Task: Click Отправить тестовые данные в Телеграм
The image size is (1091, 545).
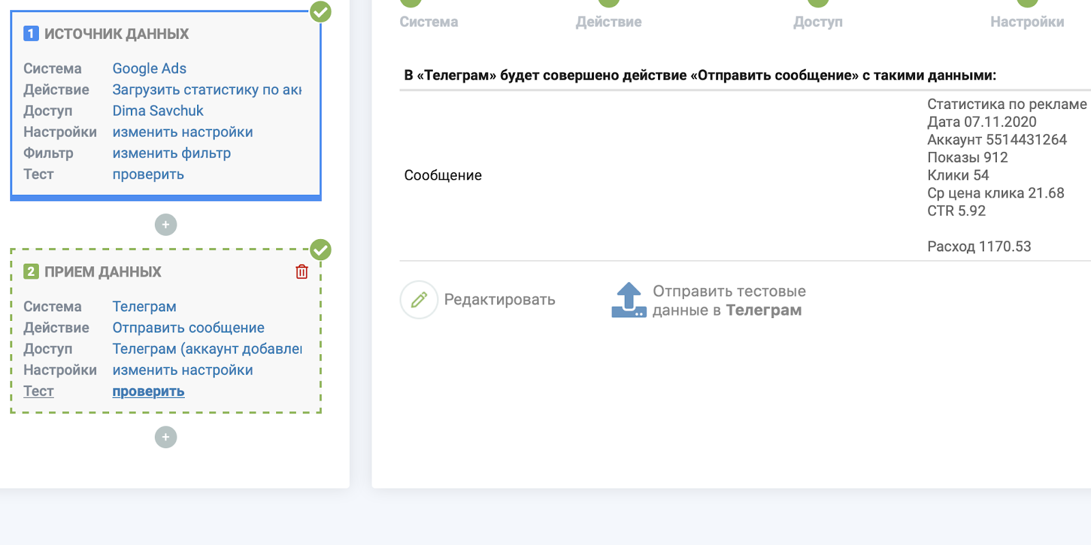Action: click(729, 300)
